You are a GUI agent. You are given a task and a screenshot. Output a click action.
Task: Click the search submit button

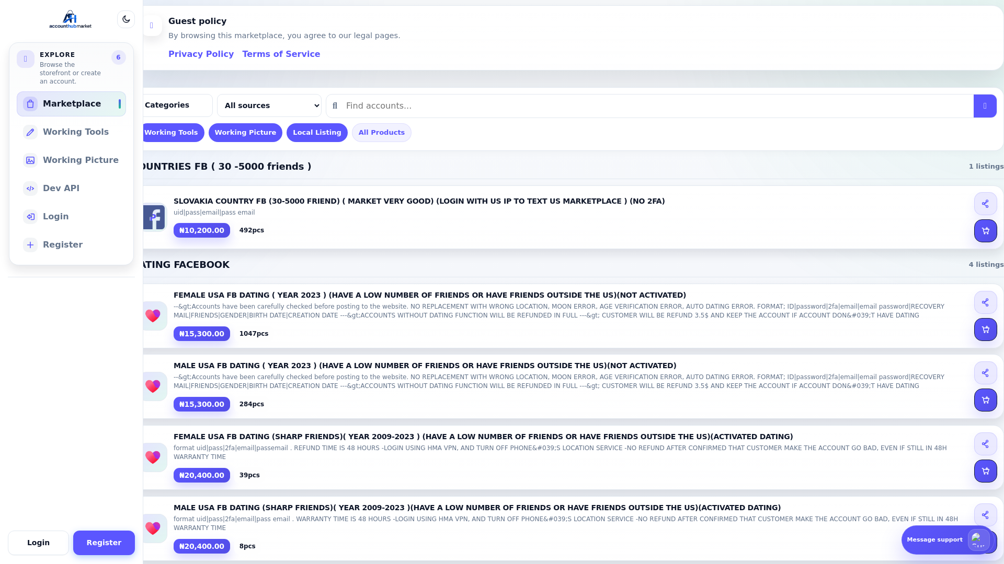pyautogui.click(x=985, y=106)
